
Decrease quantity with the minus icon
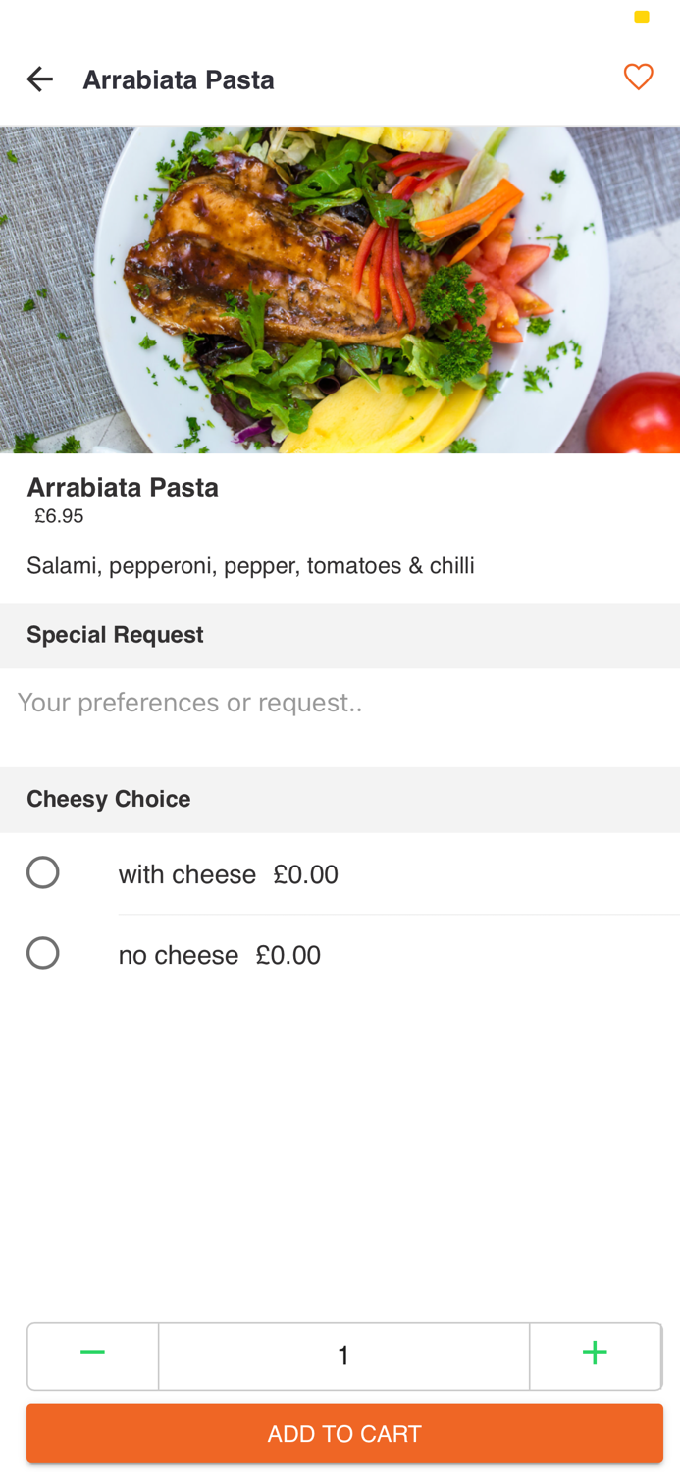(92, 1354)
